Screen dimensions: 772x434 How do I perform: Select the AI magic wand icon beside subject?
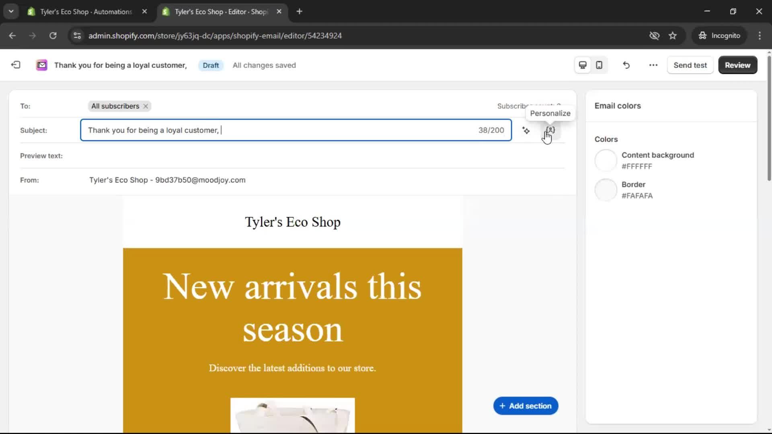click(x=527, y=130)
